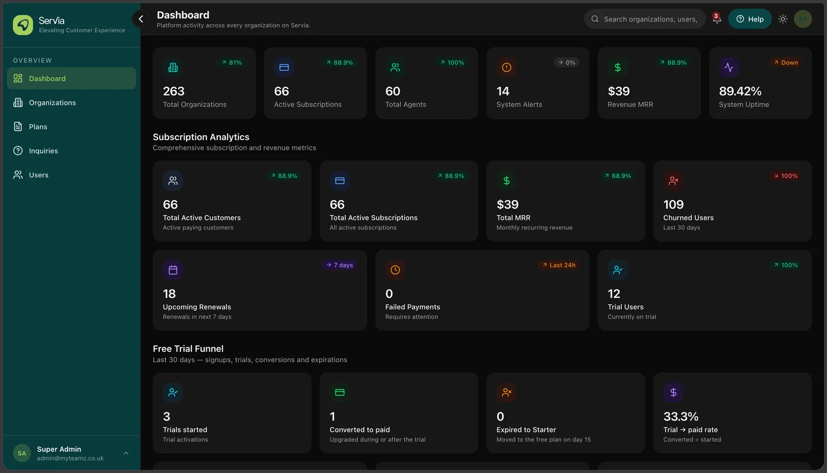Expand the Super Admin account menu
827x473 pixels.
click(x=70, y=453)
